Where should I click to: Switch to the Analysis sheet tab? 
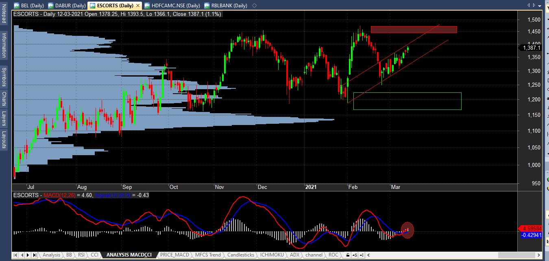point(51,255)
